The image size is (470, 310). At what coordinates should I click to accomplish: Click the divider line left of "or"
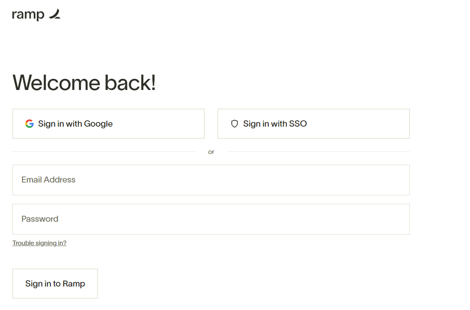pyautogui.click(x=104, y=152)
